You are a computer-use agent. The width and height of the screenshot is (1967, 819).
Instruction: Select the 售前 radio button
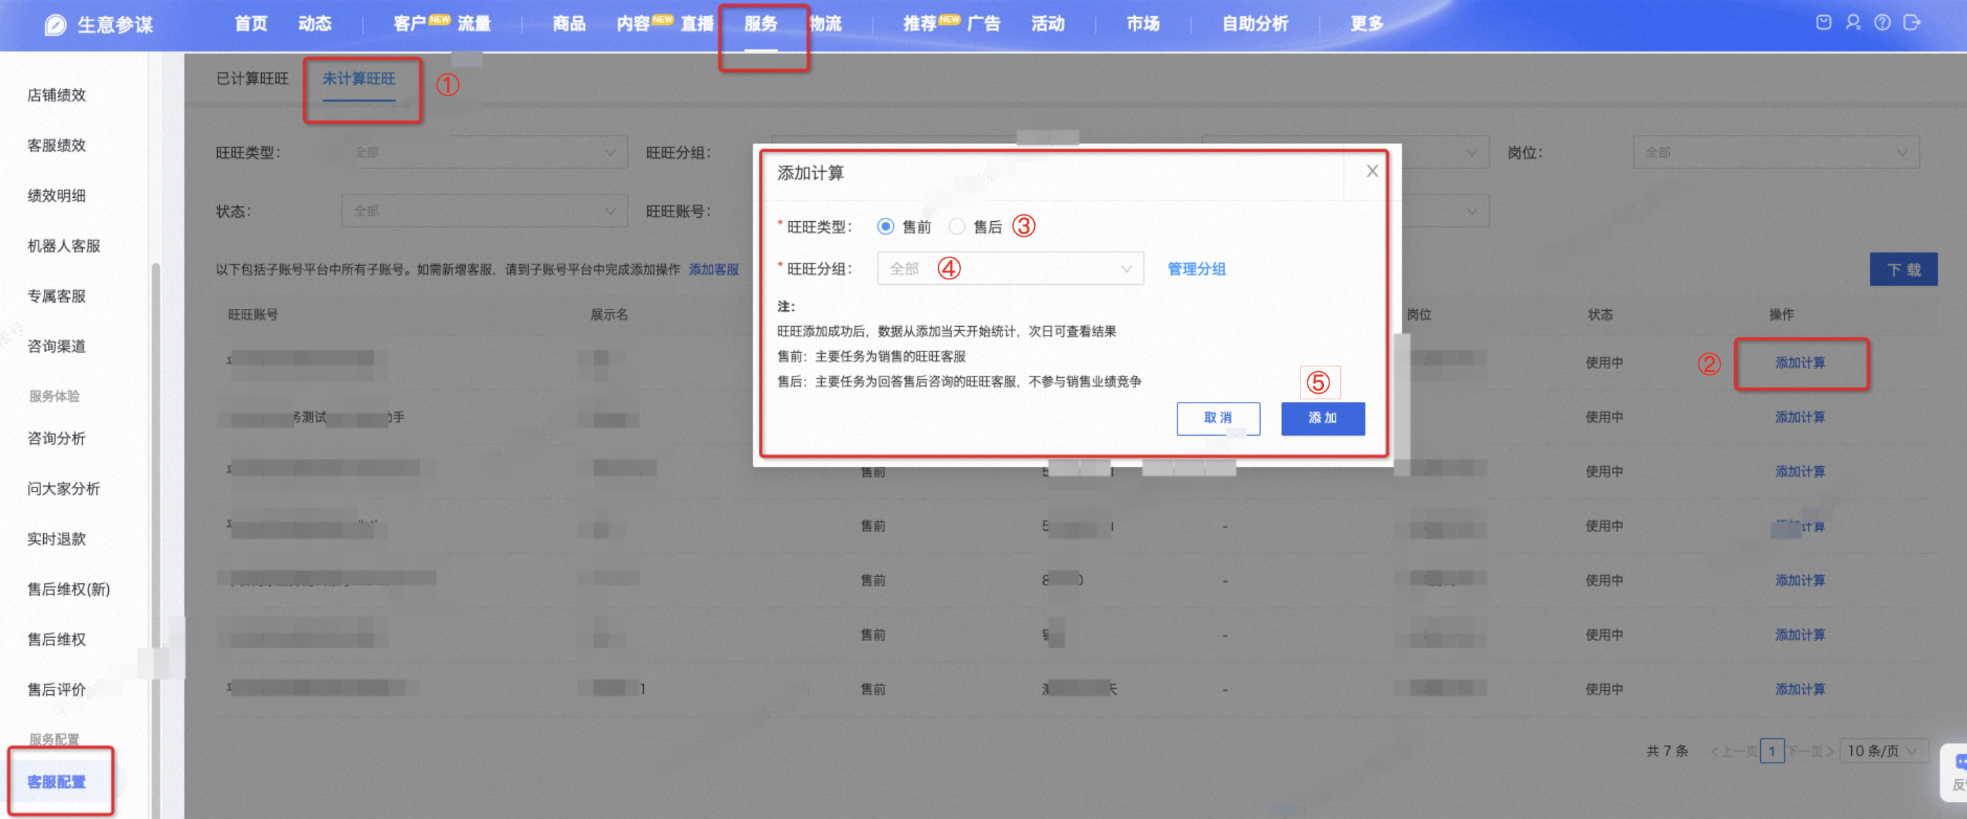tap(886, 227)
